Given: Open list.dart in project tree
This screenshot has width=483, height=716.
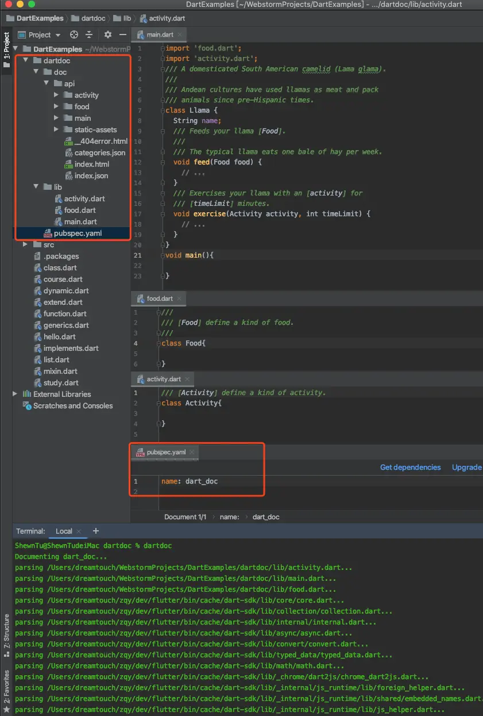Looking at the screenshot, I should coord(52,360).
